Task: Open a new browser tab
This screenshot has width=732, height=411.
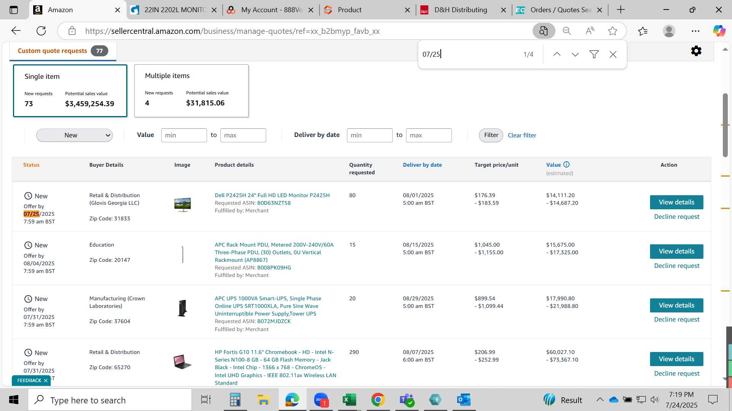Action: click(x=621, y=10)
